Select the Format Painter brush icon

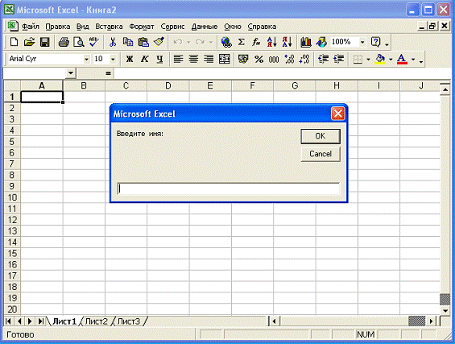159,42
